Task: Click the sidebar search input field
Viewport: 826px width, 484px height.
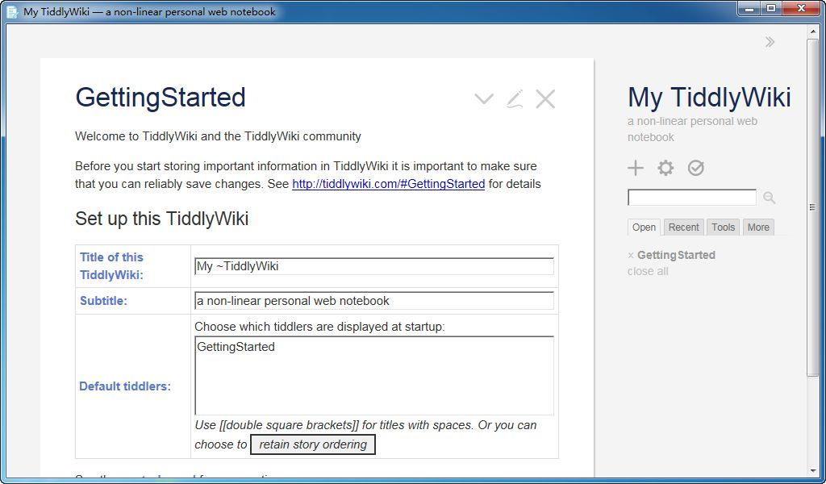Action: pos(692,198)
